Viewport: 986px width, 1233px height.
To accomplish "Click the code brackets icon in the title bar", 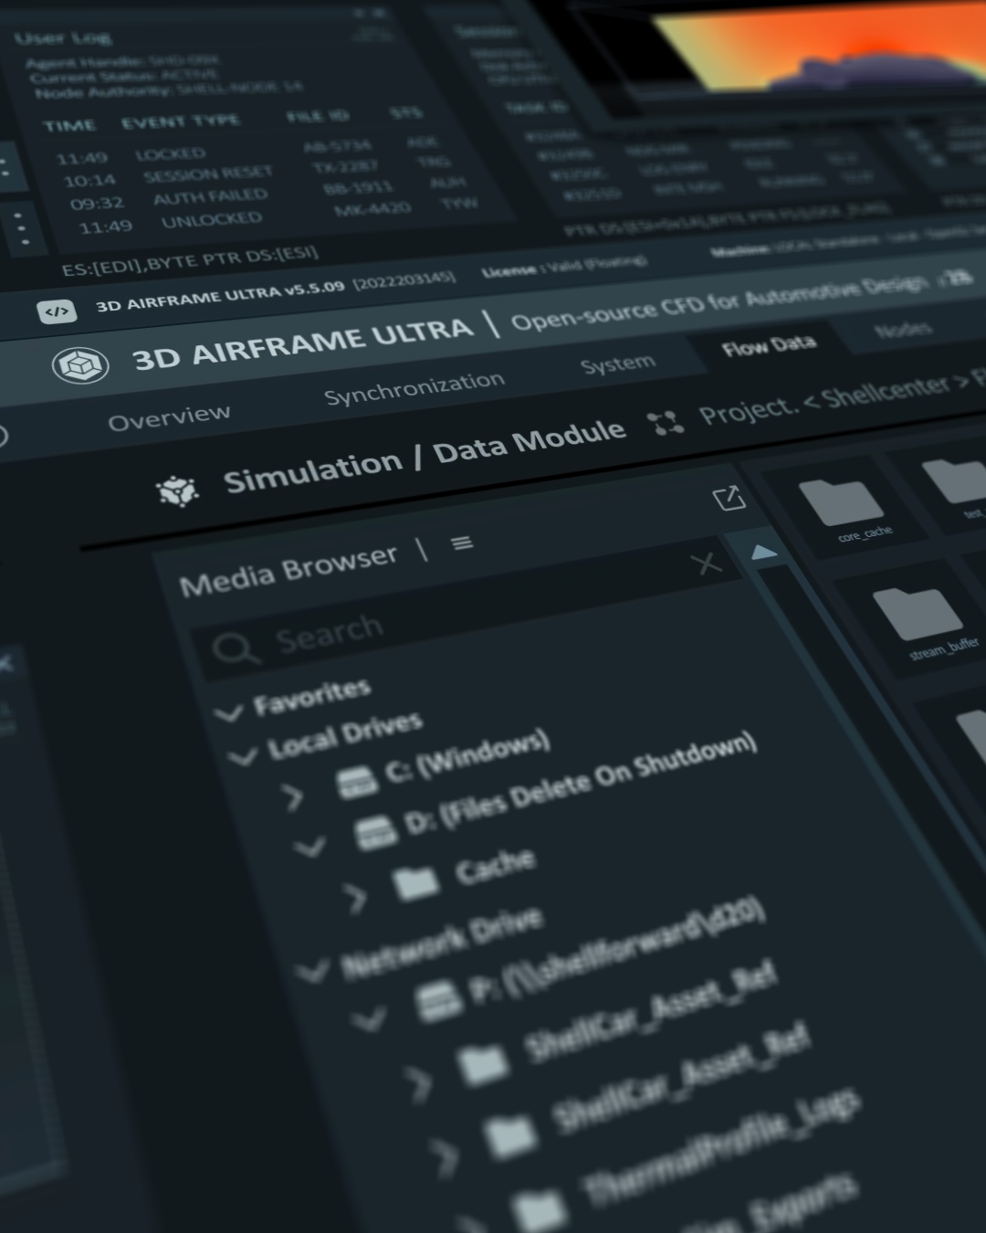I will (57, 311).
